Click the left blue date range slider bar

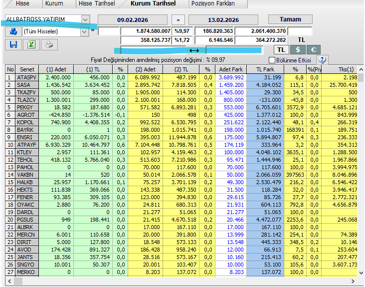(154, 50)
